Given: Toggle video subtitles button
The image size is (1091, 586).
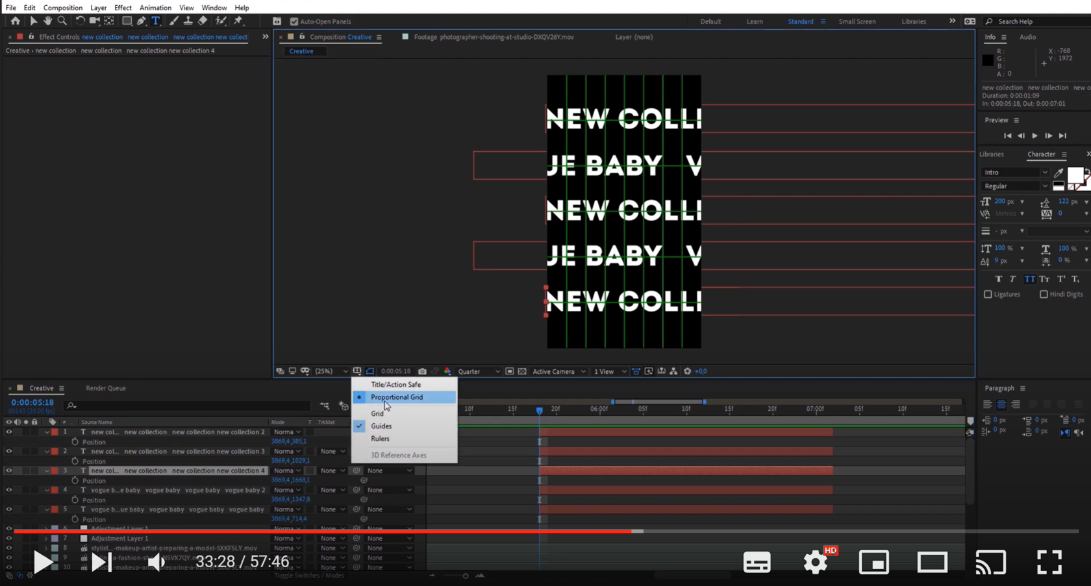Looking at the screenshot, I should click(x=757, y=562).
